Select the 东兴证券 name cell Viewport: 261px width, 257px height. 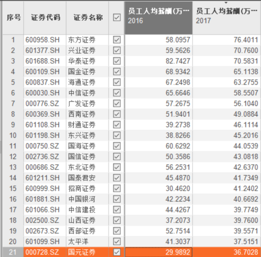(82, 135)
